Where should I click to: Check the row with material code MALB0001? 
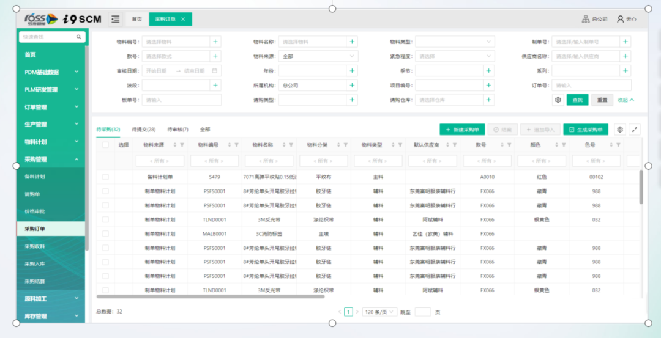pyautogui.click(x=105, y=233)
